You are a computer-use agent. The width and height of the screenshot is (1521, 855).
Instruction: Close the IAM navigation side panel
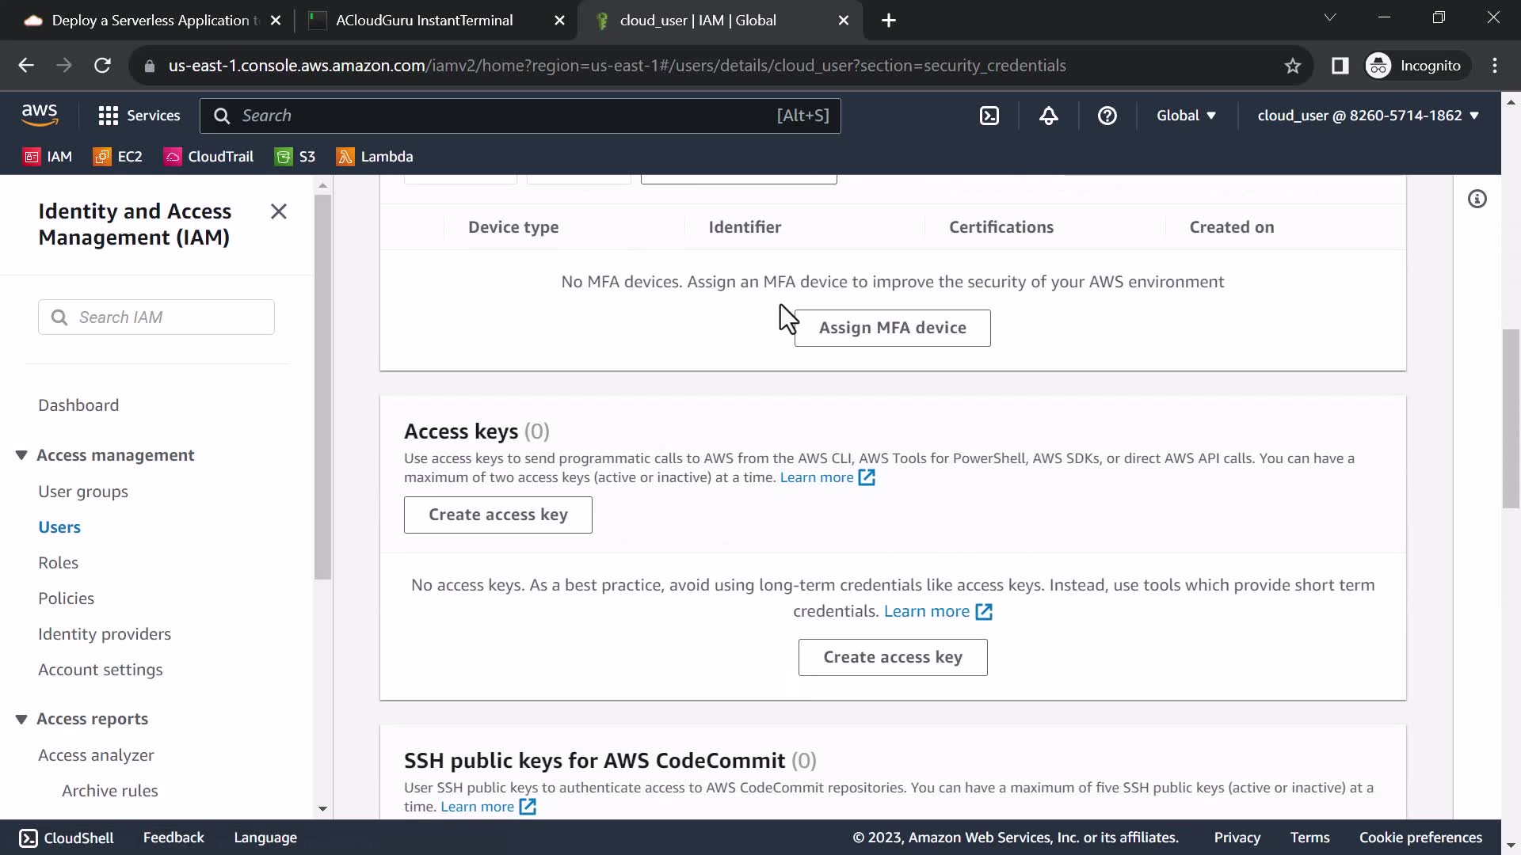coord(278,211)
